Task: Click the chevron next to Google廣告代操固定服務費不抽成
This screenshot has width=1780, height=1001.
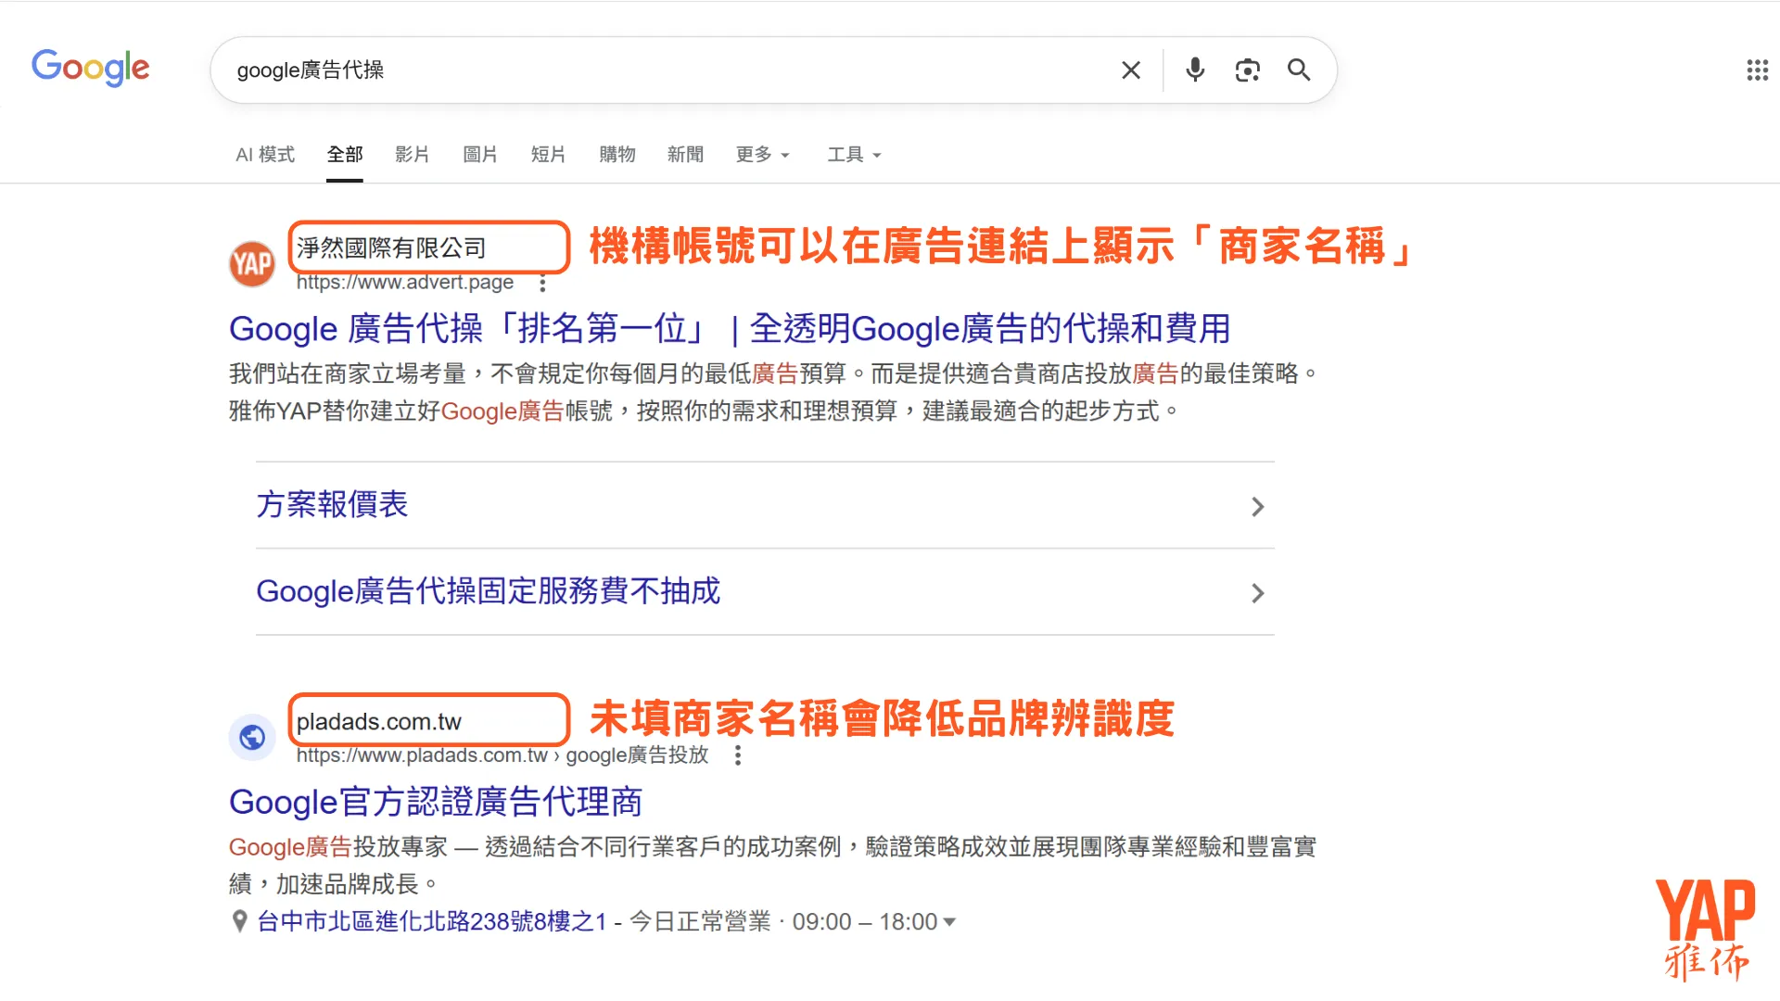Action: pyautogui.click(x=1257, y=593)
